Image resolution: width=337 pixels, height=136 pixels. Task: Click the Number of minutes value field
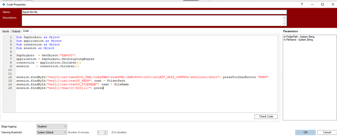point(101,132)
